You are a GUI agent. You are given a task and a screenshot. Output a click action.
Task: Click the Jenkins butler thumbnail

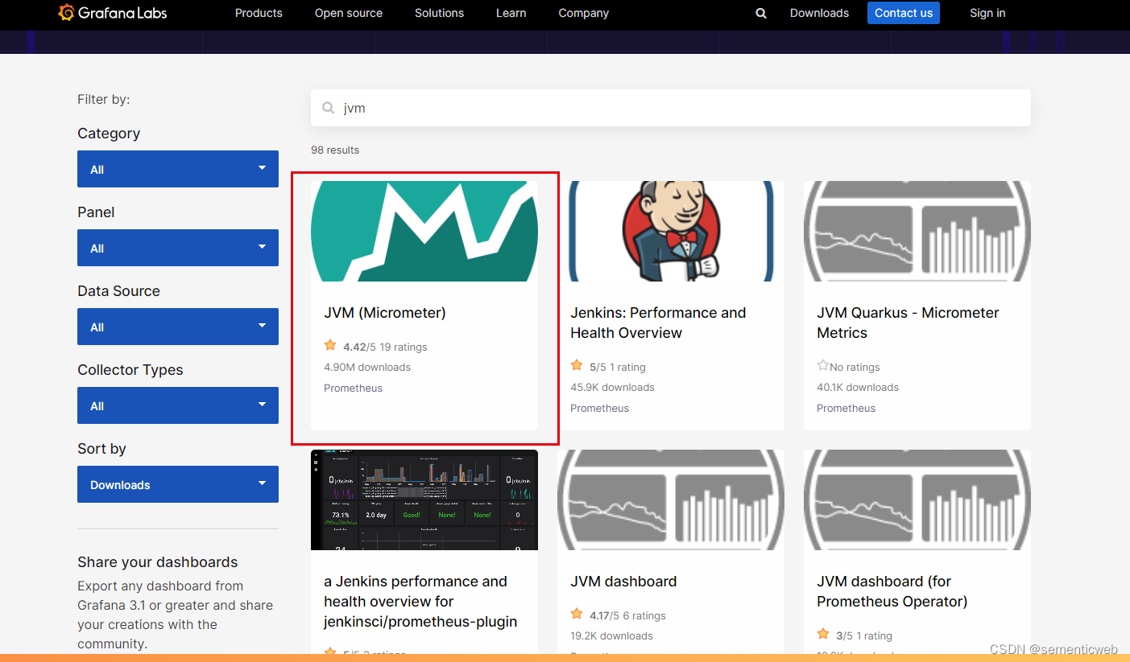pos(671,231)
